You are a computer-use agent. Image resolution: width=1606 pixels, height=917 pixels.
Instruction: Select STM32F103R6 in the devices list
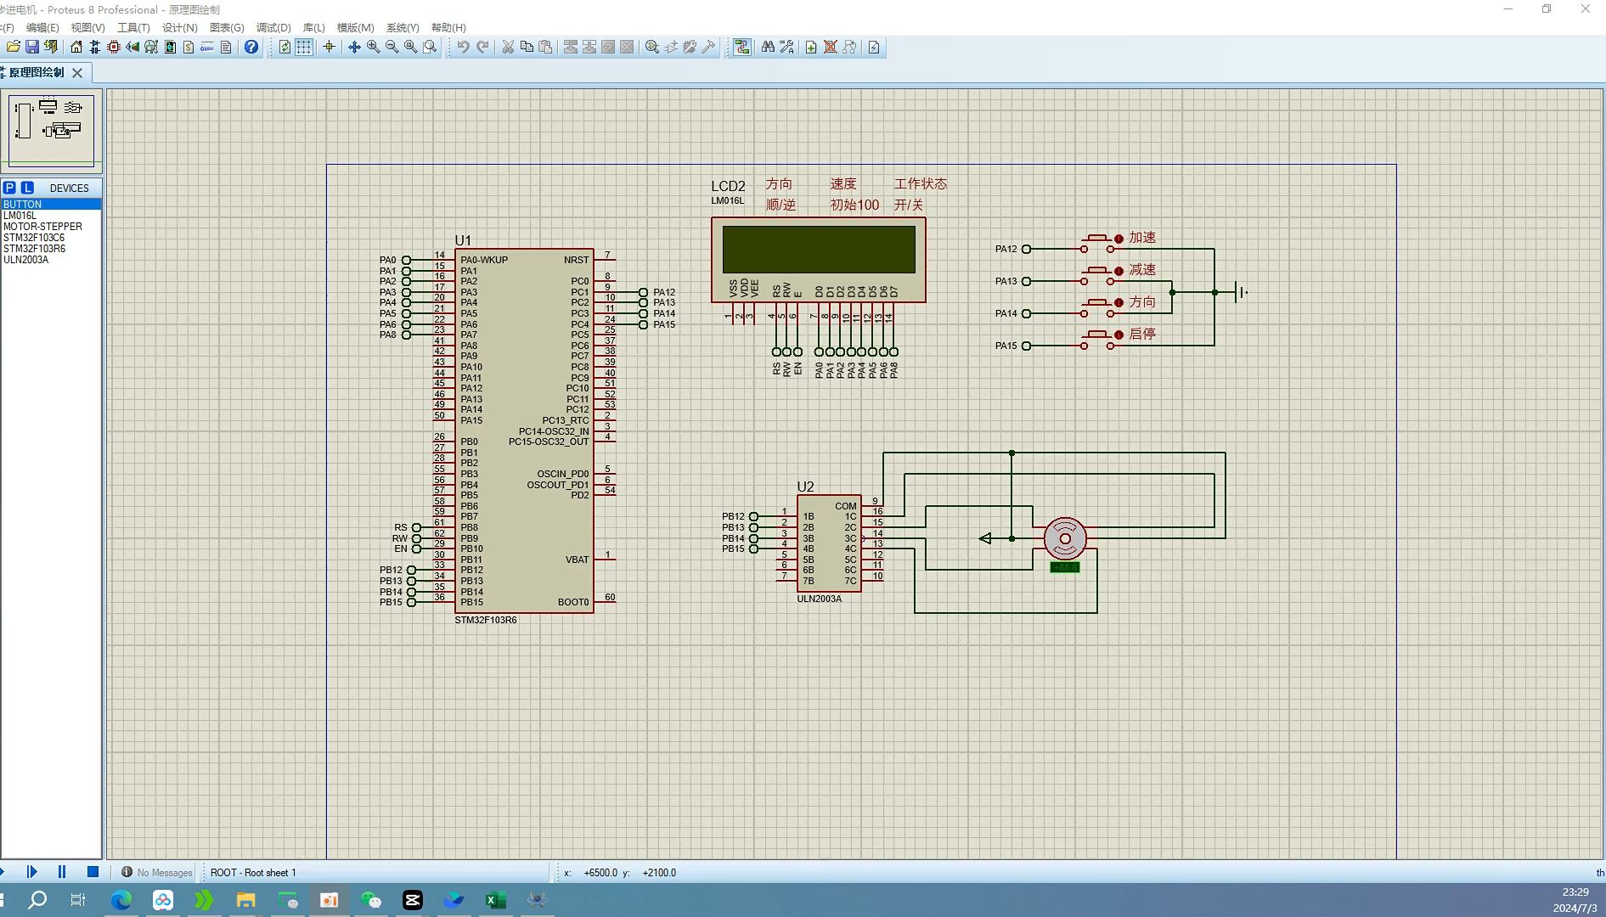51,249
